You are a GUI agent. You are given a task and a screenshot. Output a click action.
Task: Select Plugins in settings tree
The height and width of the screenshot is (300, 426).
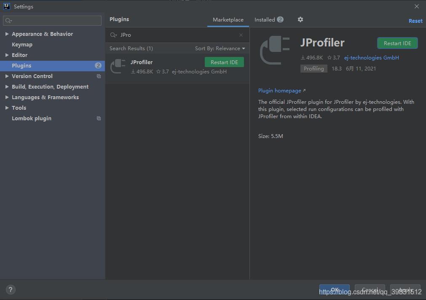[52, 66]
